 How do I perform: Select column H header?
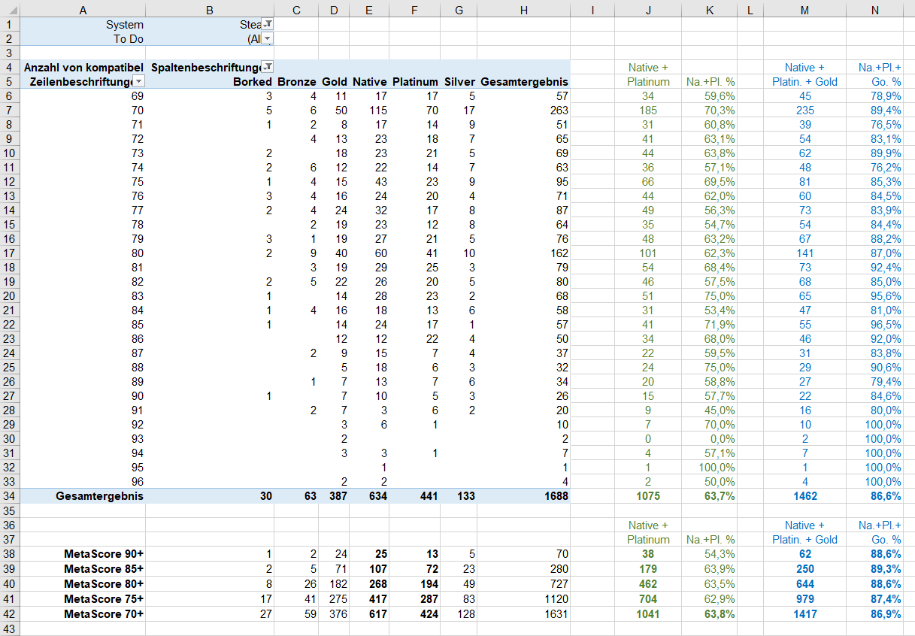(524, 10)
